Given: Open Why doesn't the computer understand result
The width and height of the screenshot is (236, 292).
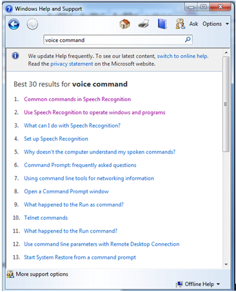Looking at the screenshot, I should click(x=100, y=152).
